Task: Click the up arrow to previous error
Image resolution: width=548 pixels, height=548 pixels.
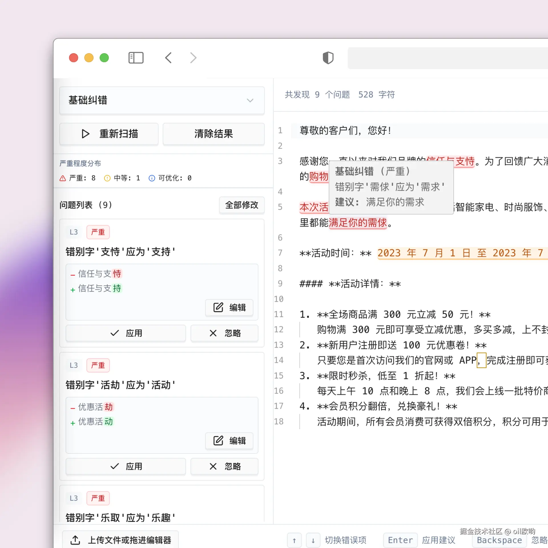Action: [x=294, y=540]
